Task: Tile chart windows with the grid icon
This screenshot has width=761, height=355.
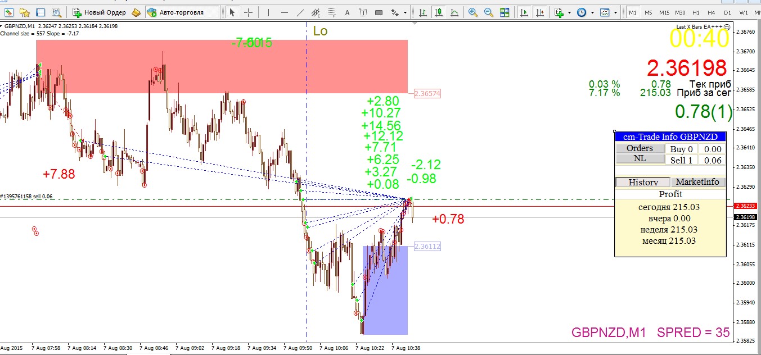Action: click(504, 12)
